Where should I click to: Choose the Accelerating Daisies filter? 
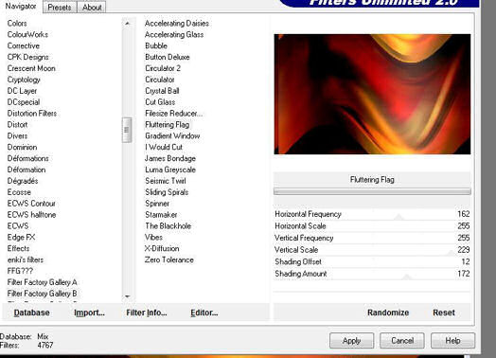177,23
